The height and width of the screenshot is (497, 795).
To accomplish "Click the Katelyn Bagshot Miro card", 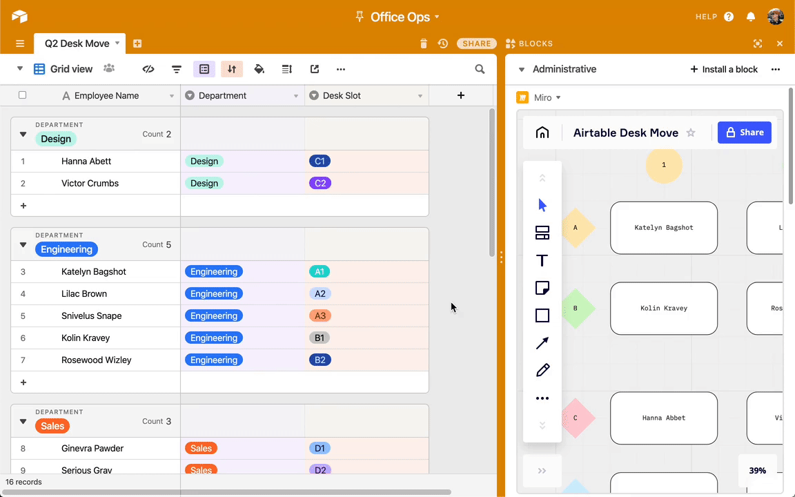I will tap(664, 228).
